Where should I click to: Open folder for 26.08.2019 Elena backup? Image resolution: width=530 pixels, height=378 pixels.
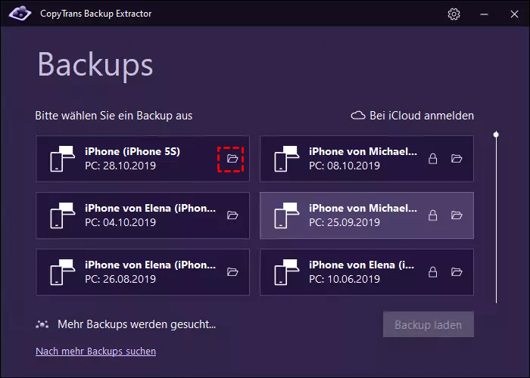click(x=232, y=272)
